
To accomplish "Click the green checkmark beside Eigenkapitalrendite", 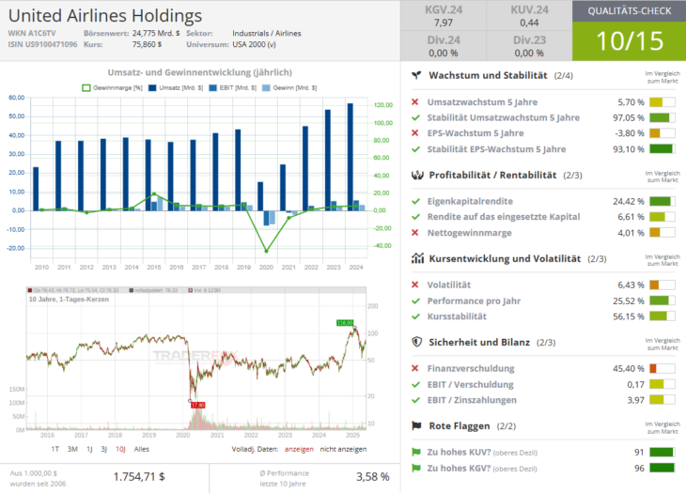I will (x=415, y=201).
